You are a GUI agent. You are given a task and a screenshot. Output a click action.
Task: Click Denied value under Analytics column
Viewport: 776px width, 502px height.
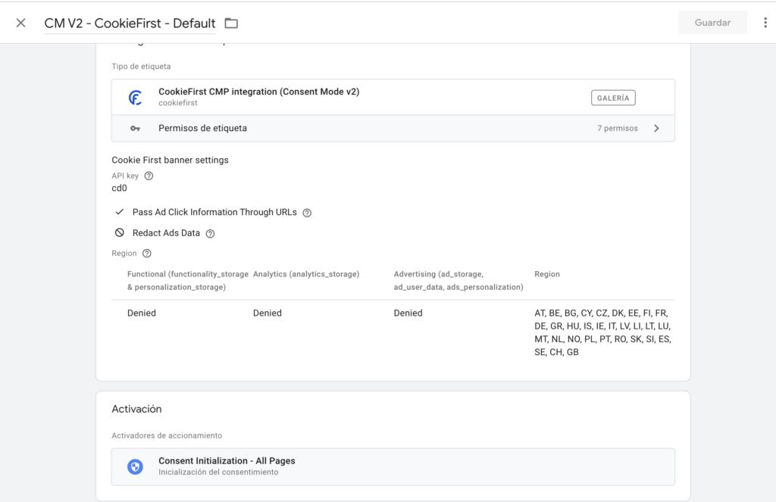pos(268,313)
